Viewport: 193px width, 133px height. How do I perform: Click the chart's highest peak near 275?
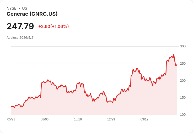[174, 55]
